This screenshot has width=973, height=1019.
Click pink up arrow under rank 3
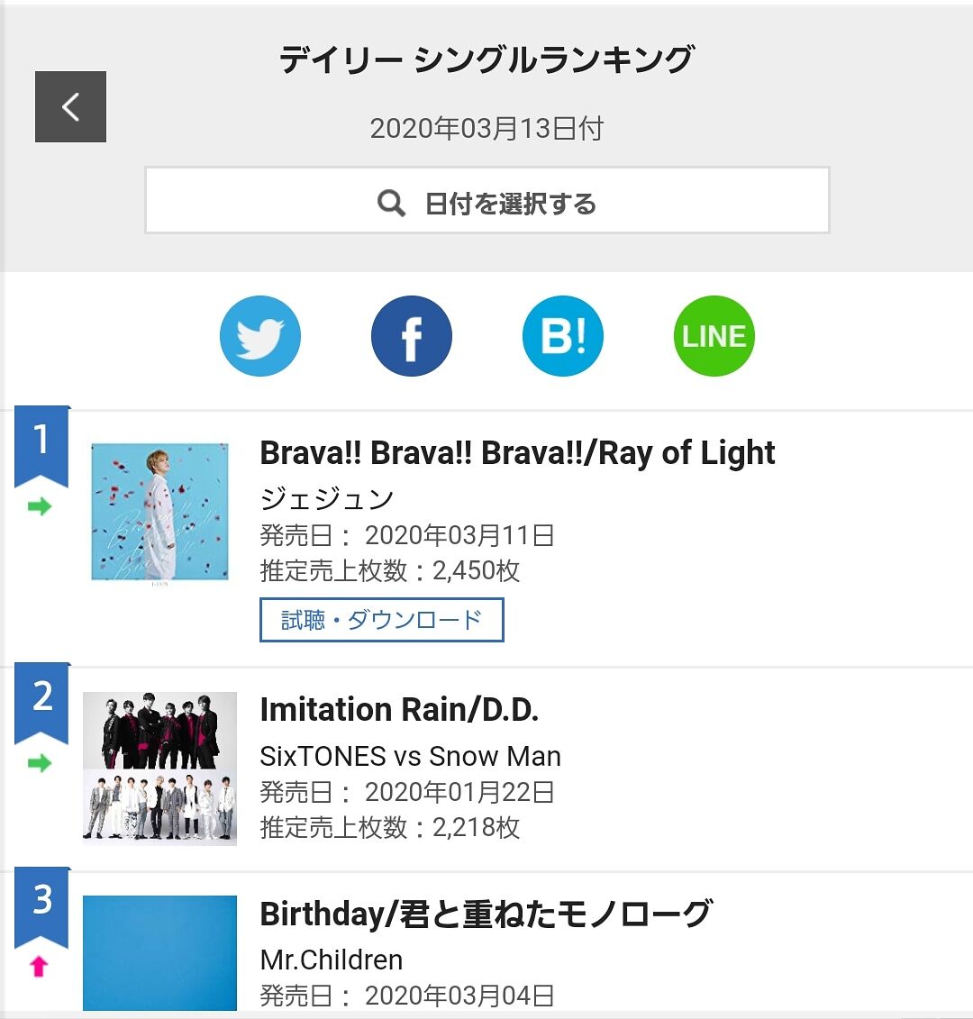pos(39,967)
